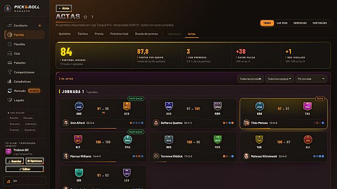Switch to the Calendario tab
Viewport: 337px width, 189px height.
point(174,34)
